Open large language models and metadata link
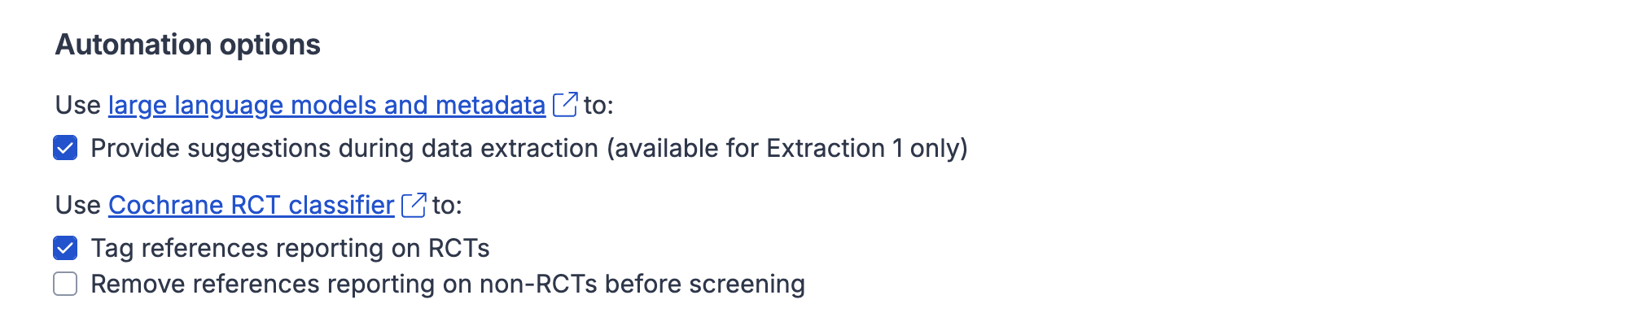 (x=326, y=106)
